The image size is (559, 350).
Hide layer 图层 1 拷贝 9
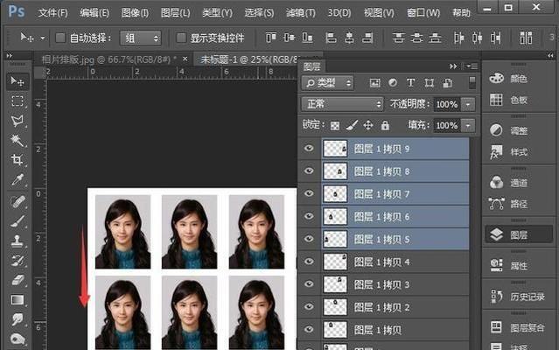[309, 148]
